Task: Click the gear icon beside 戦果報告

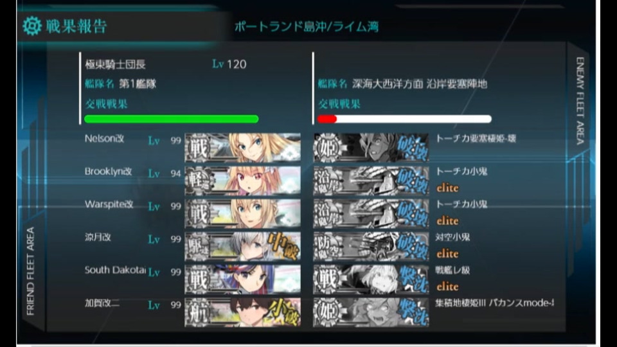Action: [x=32, y=26]
